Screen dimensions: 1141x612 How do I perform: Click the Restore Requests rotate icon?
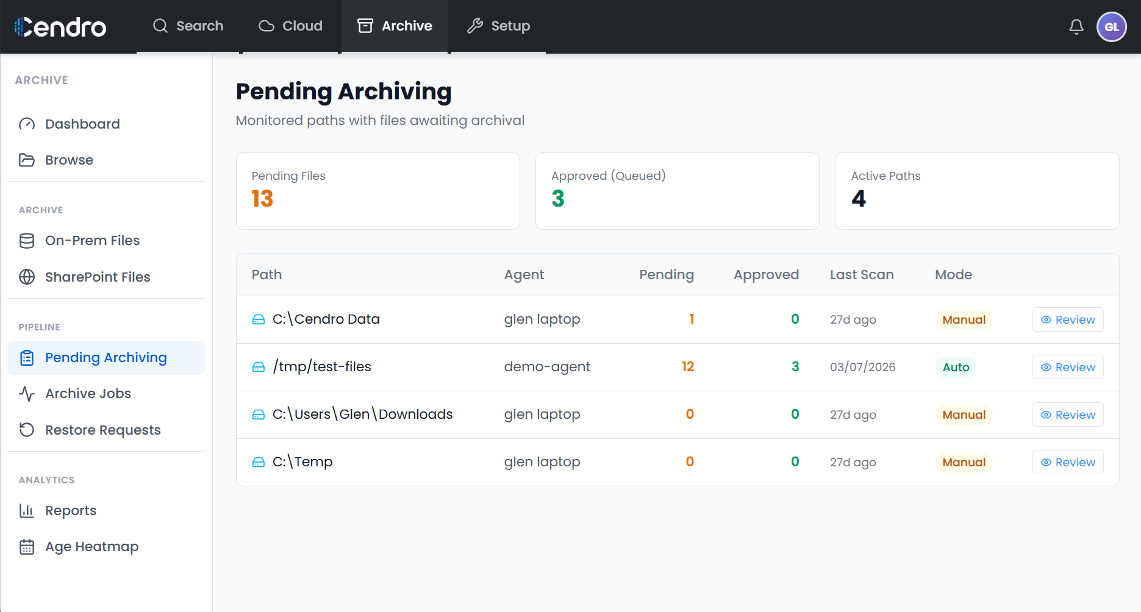pyautogui.click(x=27, y=430)
